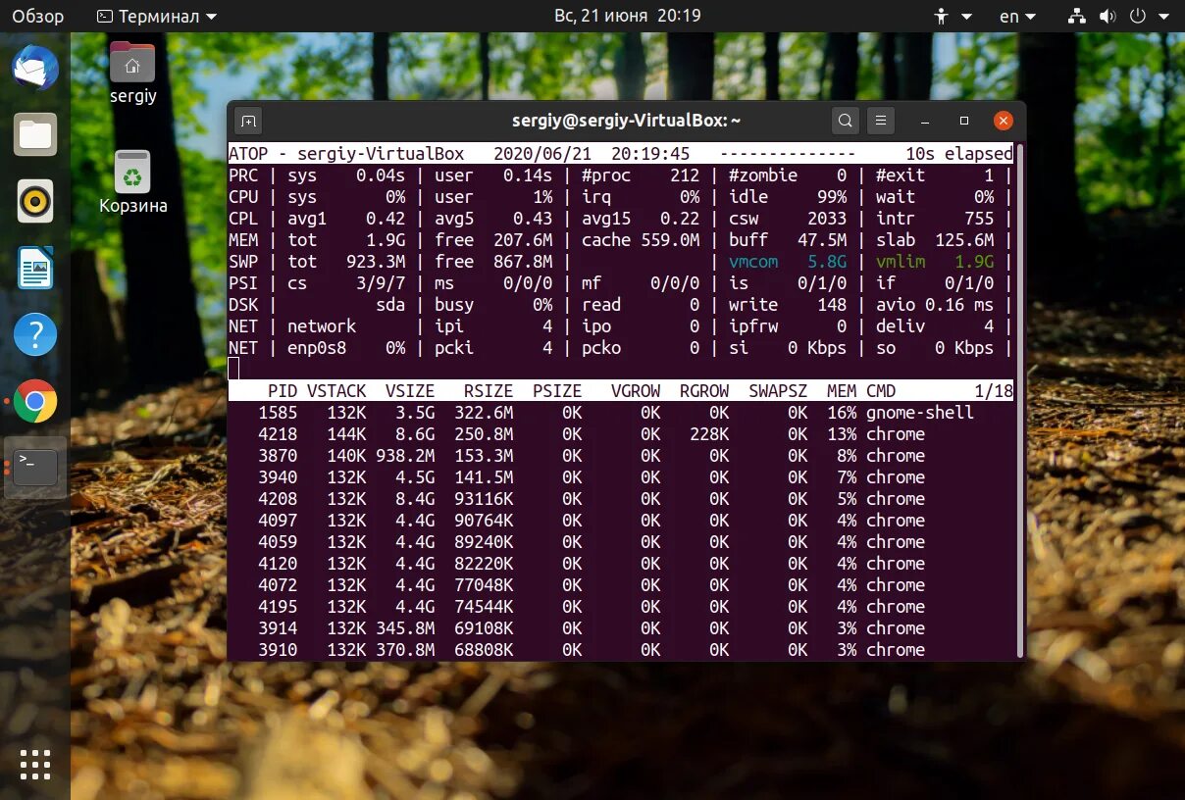Screen dimensions: 1185x800
Task: Launch Rhythmbox music player from the dock
Action: pos(35,201)
